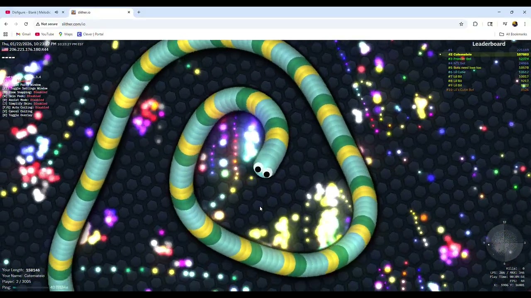Close the slither.io tab

coord(129,12)
